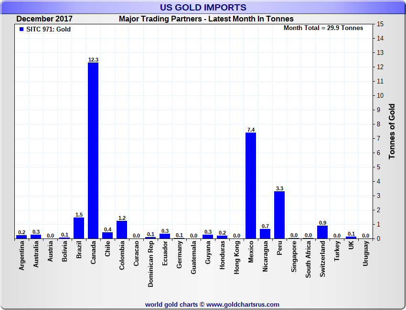The height and width of the screenshot is (310, 406).
Task: Click the Chile bar in the chart
Action: (107, 235)
